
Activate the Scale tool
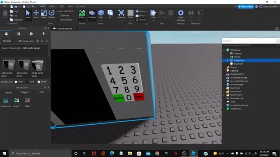(x=44, y=14)
